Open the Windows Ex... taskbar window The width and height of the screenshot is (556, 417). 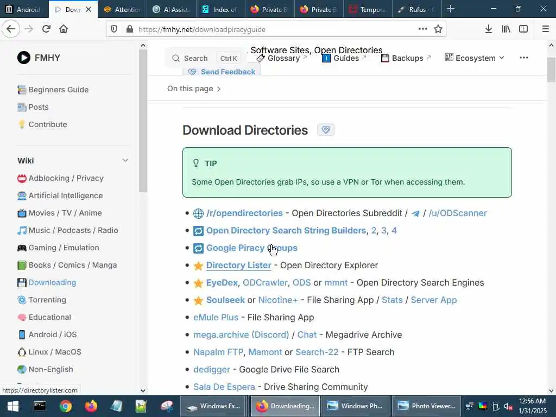tap(213, 406)
